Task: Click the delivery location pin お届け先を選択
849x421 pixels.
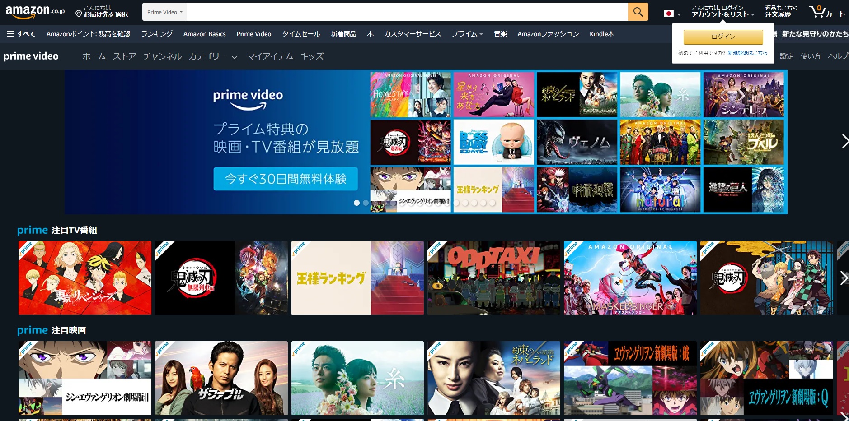Action: 102,12
